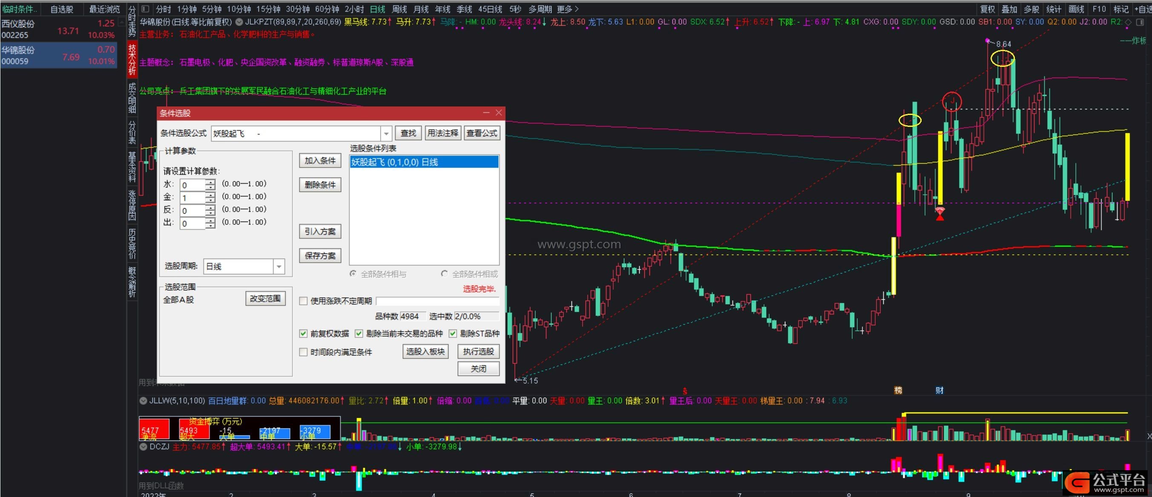
Task: Check 时间段内满足条件 checkbox
Action: pos(303,352)
